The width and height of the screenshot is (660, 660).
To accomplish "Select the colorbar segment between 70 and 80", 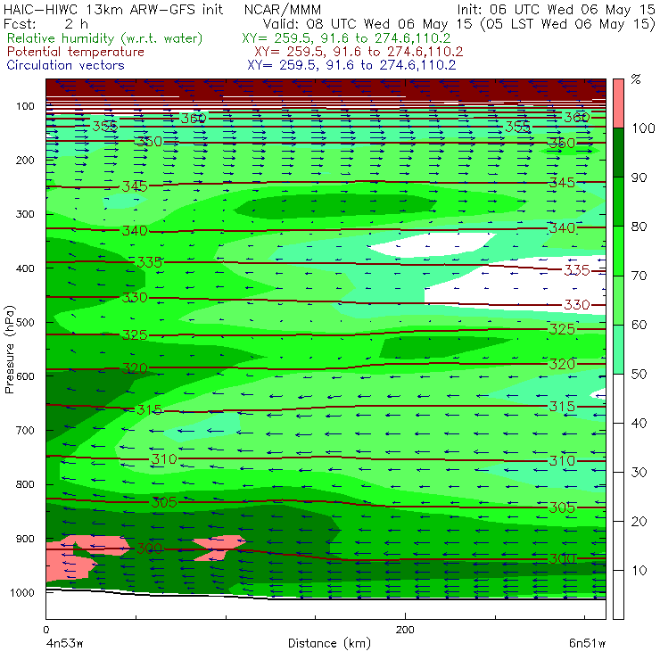I will point(618,251).
